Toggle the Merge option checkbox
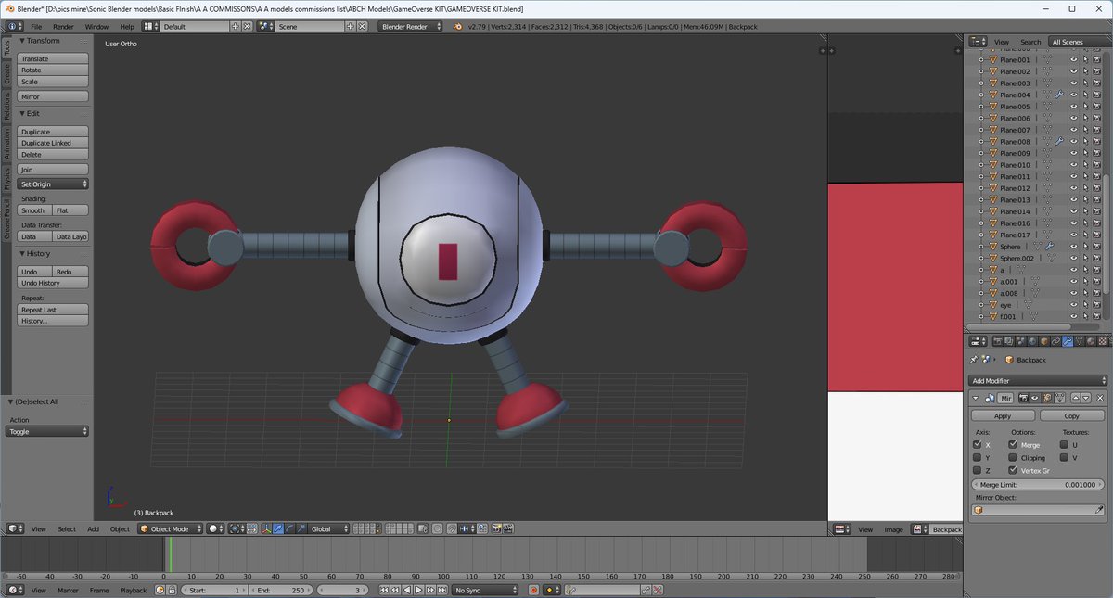1113x598 pixels. (x=1012, y=445)
